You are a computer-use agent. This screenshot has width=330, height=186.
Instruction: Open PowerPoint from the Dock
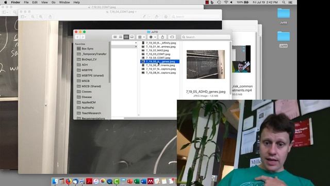tap(130, 181)
